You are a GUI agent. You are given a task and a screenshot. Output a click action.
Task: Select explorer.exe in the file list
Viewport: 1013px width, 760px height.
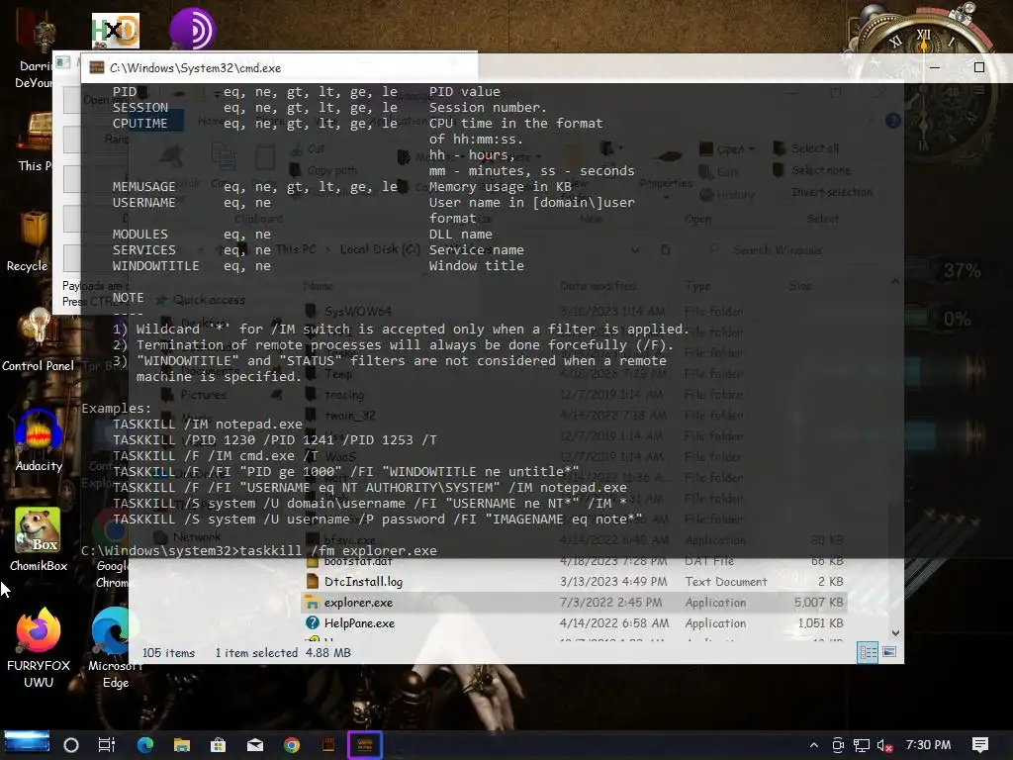574,603
